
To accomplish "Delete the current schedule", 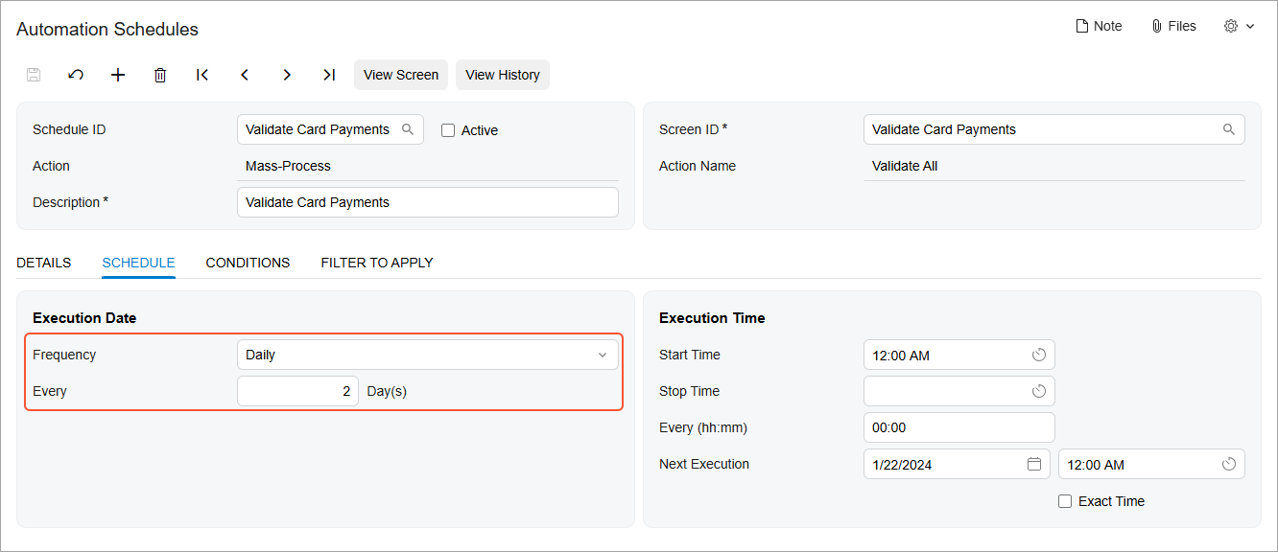I will point(160,75).
